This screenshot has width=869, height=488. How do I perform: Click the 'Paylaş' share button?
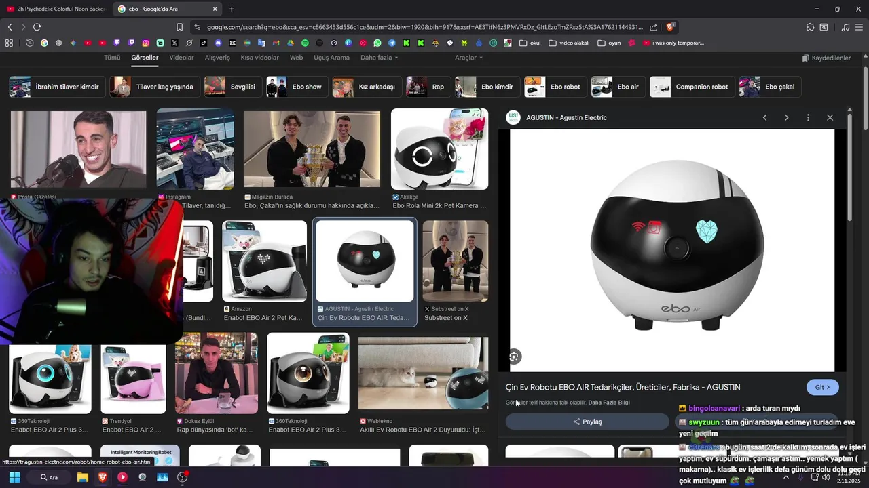pyautogui.click(x=587, y=422)
